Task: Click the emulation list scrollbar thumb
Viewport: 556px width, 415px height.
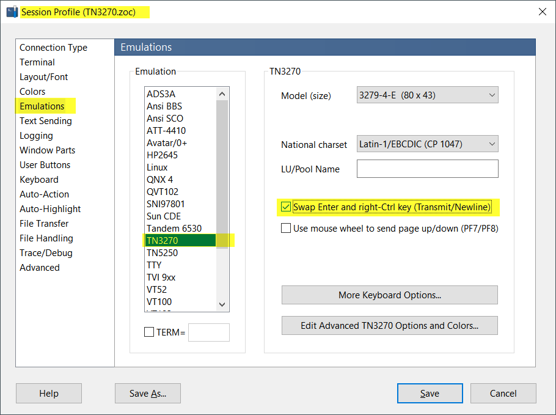Action: pyautogui.click(x=222, y=175)
